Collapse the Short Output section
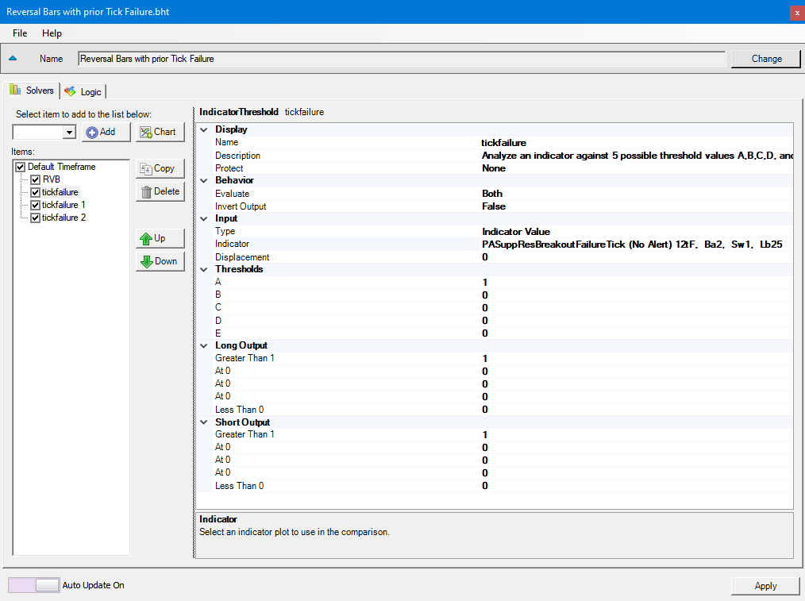 tap(204, 422)
